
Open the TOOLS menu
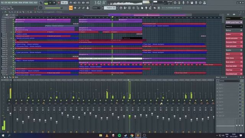[x=31, y=3]
